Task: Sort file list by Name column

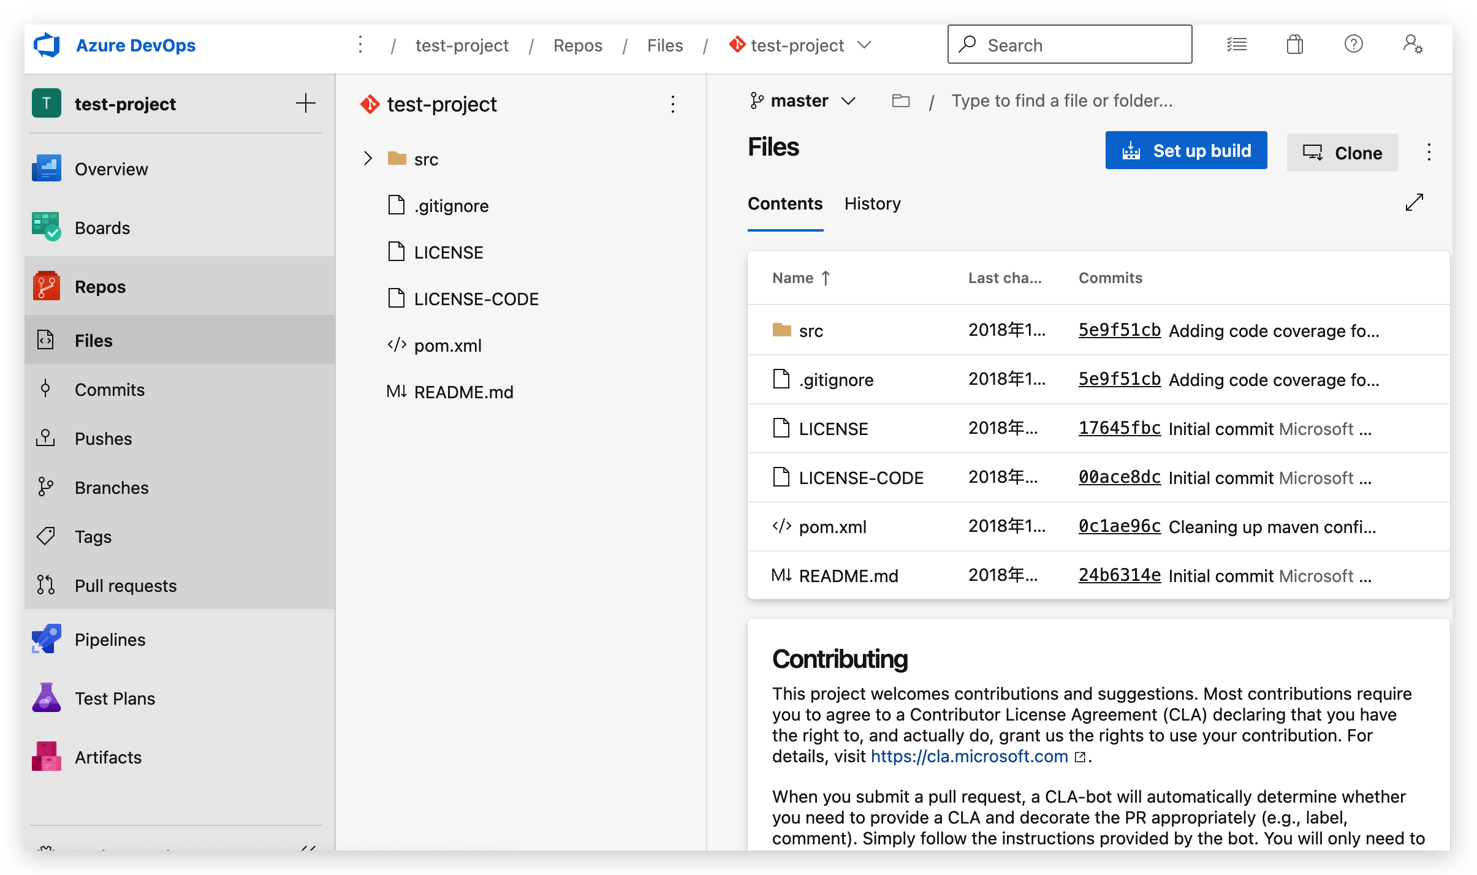Action: coord(800,278)
